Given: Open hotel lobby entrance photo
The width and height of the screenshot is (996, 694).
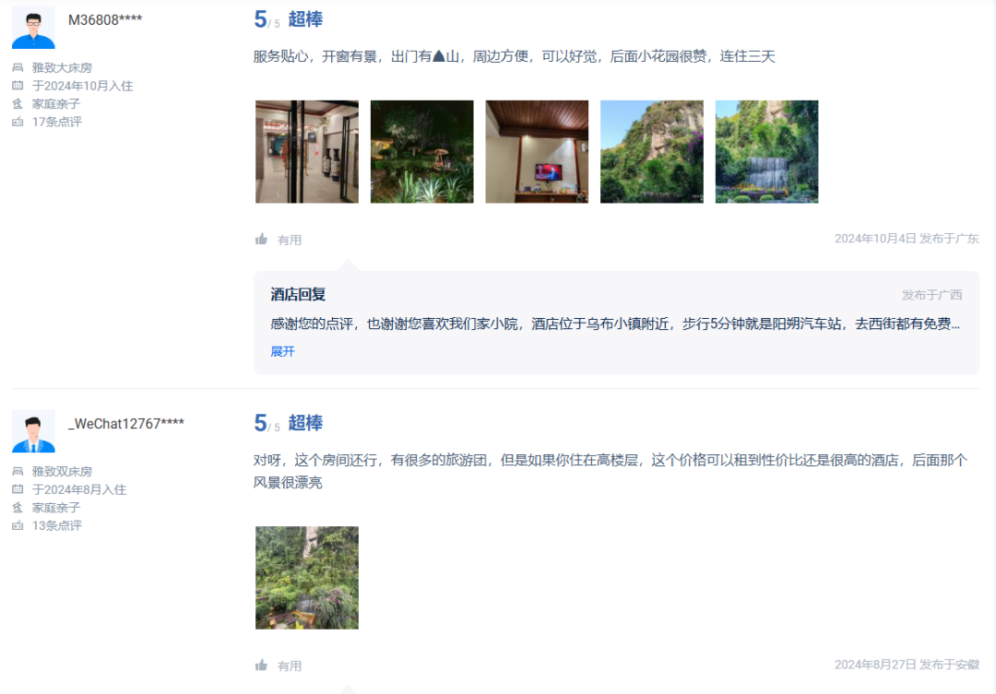Looking at the screenshot, I should click(307, 152).
